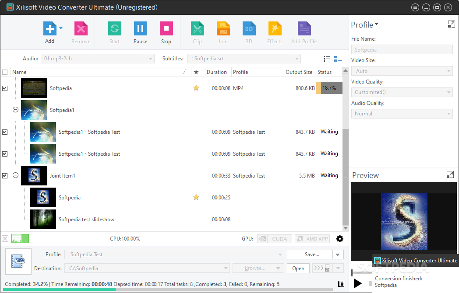Click the 18.7% progress bar of Softpedia
Image resolution: width=459 pixels, height=293 pixels.
point(329,88)
